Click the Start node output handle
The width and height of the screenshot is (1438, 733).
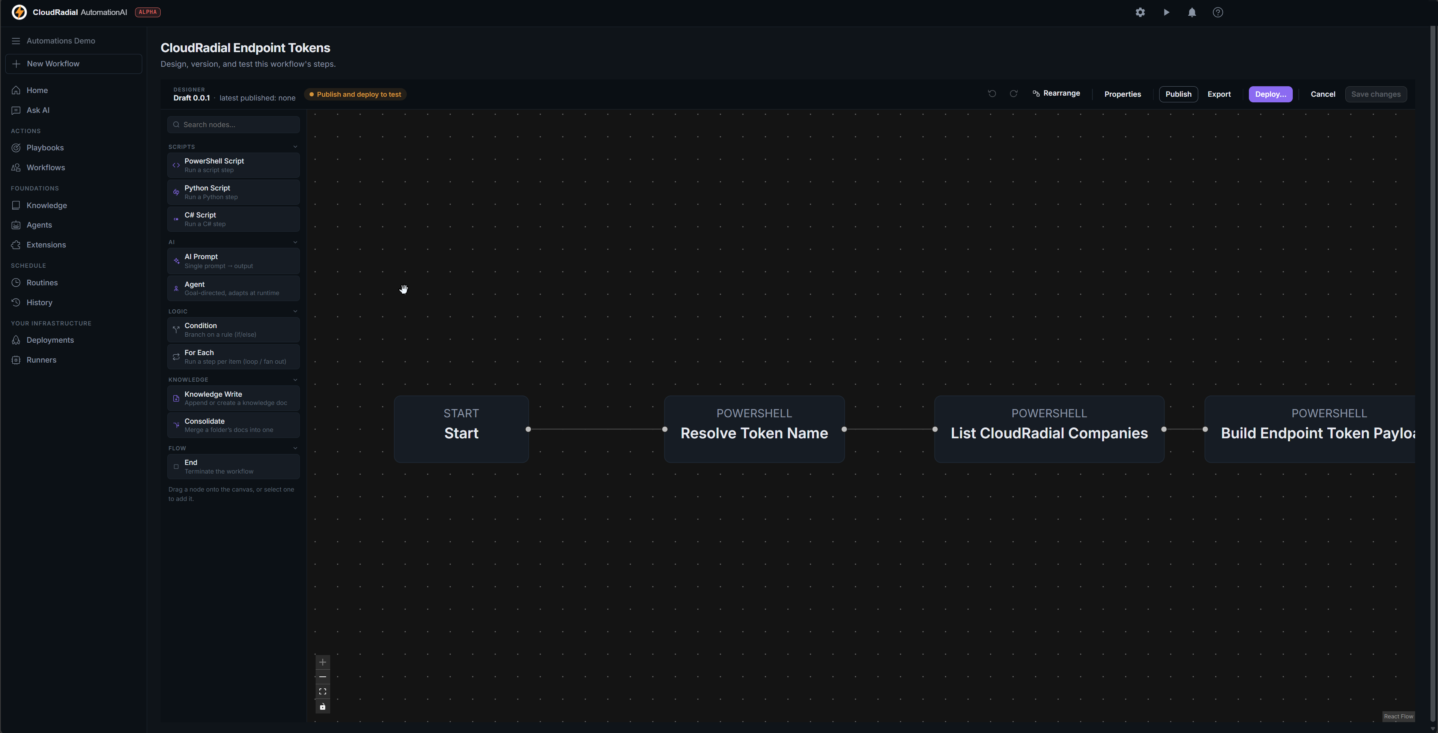528,429
